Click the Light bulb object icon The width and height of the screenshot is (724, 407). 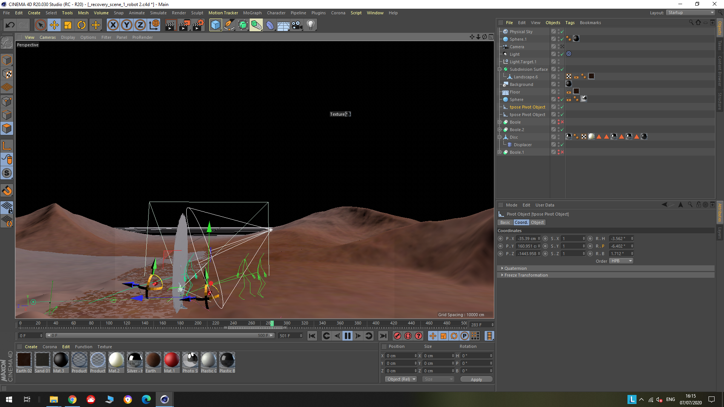[310, 25]
